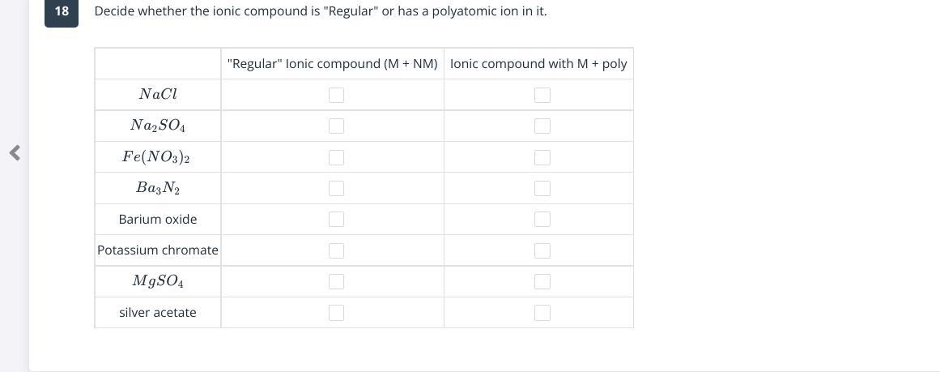Tick M + poly checkbox for Fe(NO3)2
This screenshot has width=940, height=372.
point(542,157)
